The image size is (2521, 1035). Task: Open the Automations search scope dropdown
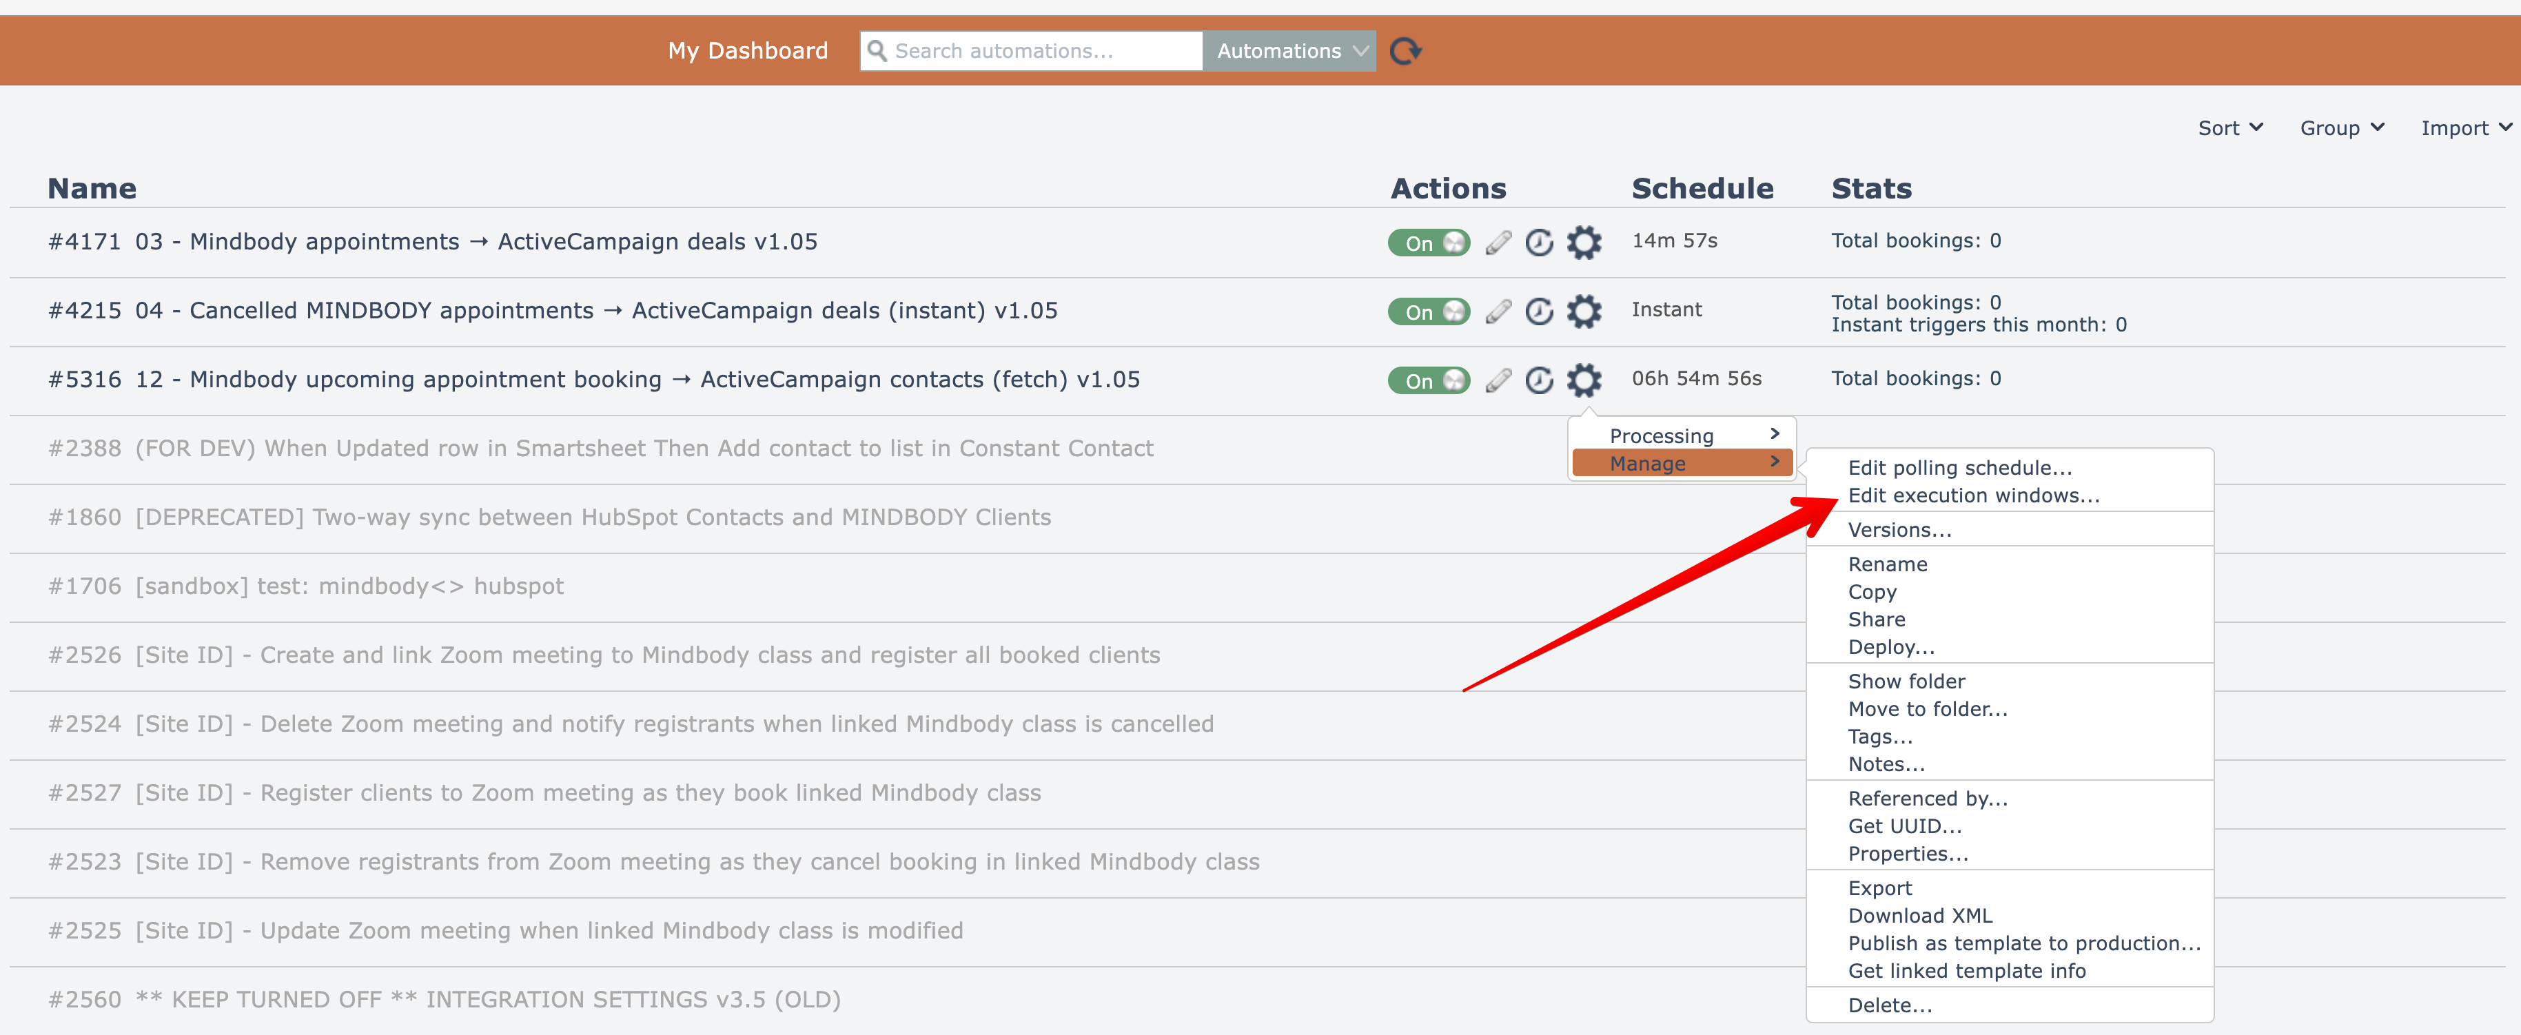point(1289,51)
